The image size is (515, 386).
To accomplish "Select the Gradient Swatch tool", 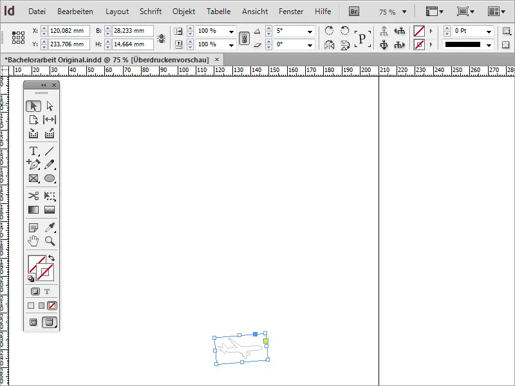I will [33, 210].
